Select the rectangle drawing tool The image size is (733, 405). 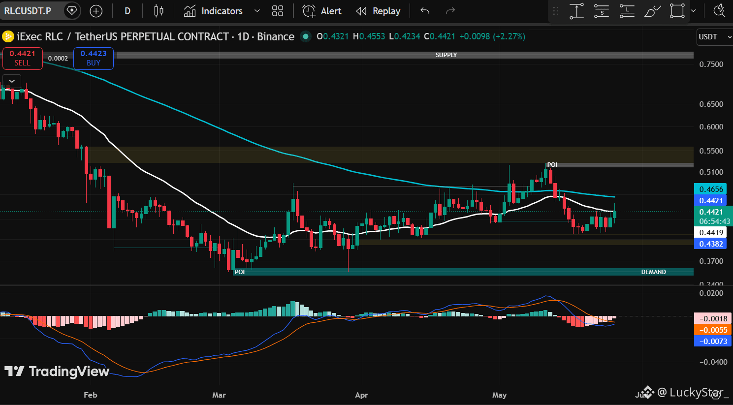pos(677,11)
